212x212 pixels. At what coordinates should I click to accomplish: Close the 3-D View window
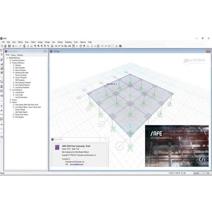[x=208, y=51]
